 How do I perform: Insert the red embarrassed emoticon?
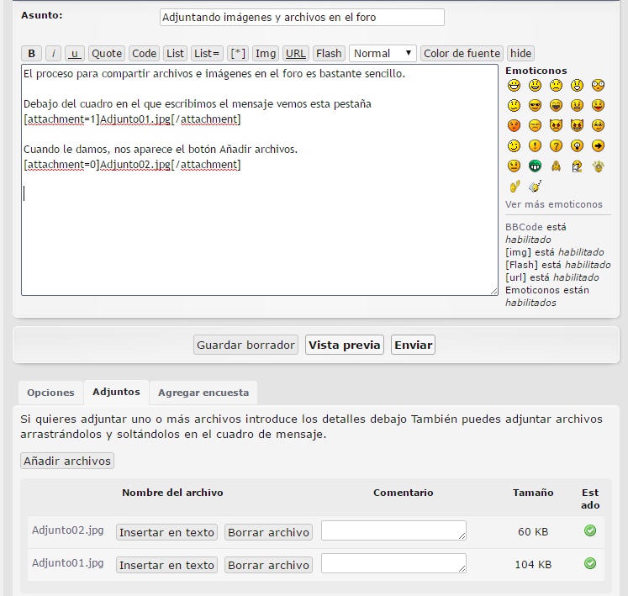pyautogui.click(x=514, y=125)
